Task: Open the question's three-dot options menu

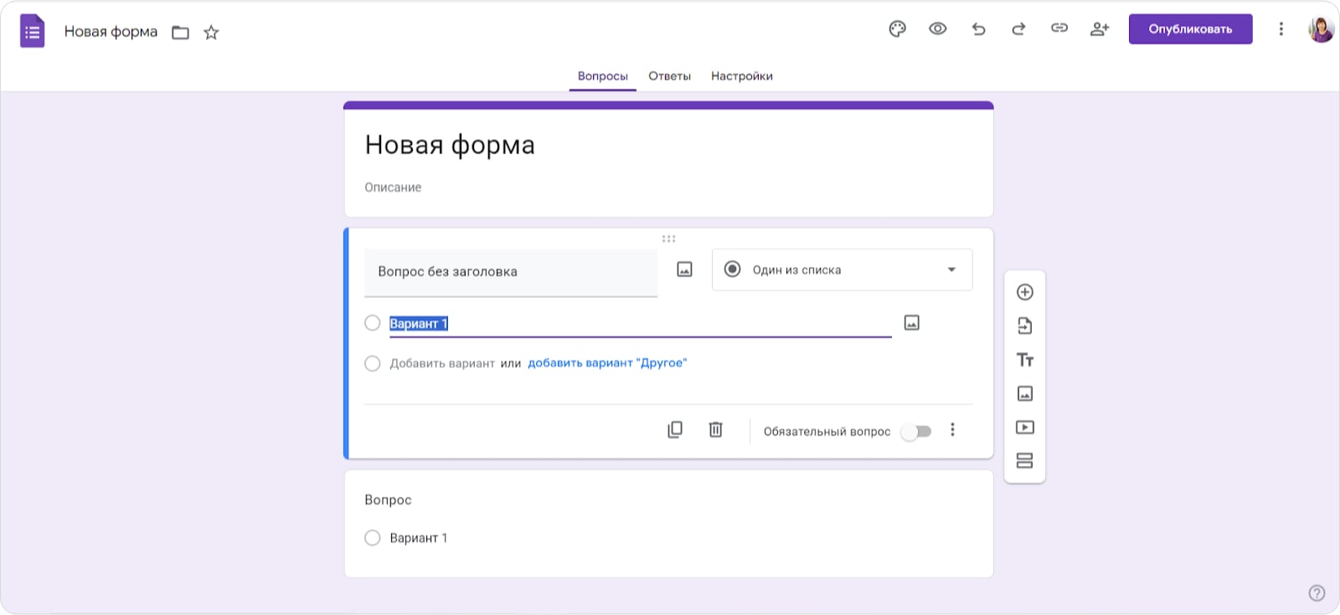Action: (x=952, y=430)
